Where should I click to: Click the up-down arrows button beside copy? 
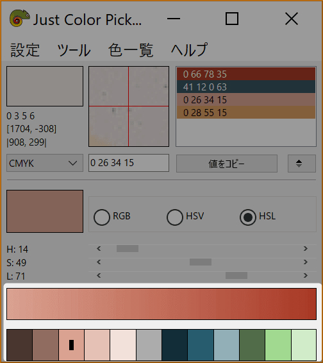pos(301,164)
